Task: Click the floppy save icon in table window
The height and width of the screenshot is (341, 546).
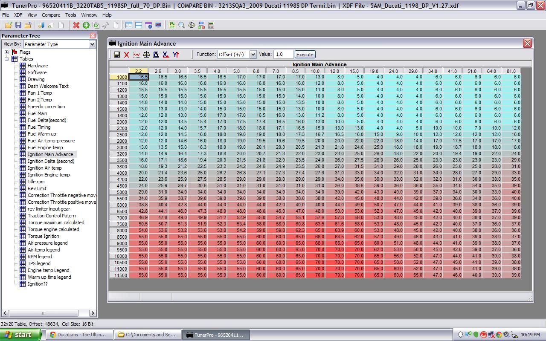Action: click(x=117, y=54)
